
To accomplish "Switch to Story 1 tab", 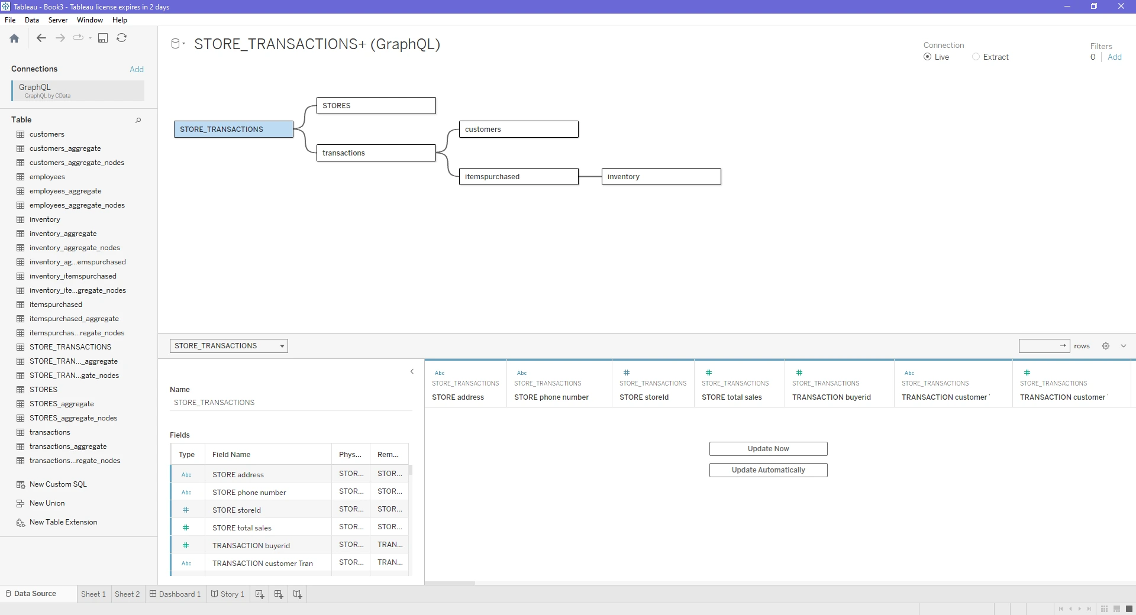I will coord(228,594).
